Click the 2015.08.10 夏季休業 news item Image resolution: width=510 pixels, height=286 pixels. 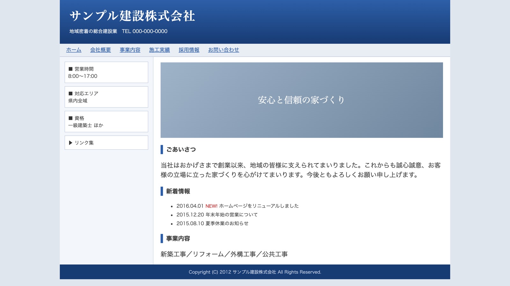click(x=212, y=223)
